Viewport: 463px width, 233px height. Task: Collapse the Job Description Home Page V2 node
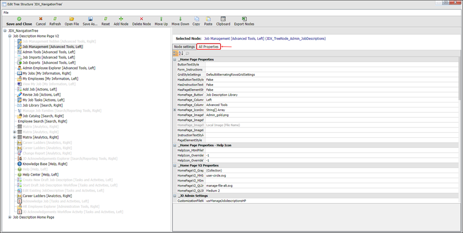pos(10,36)
